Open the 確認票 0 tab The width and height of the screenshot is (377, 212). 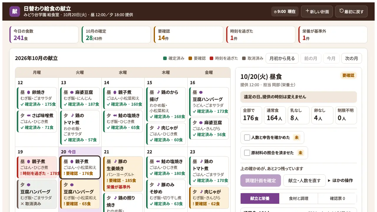[338, 198]
